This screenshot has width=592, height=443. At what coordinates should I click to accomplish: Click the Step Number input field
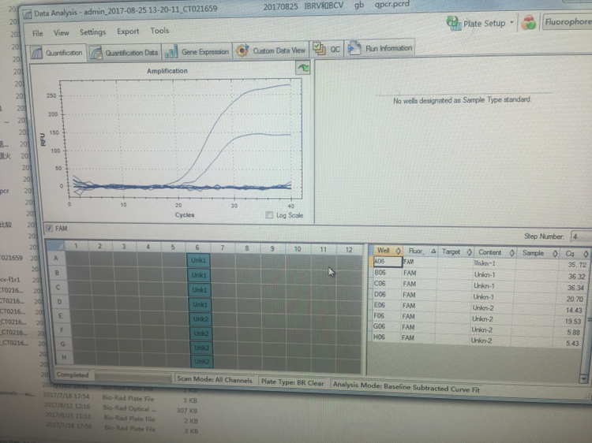582,236
